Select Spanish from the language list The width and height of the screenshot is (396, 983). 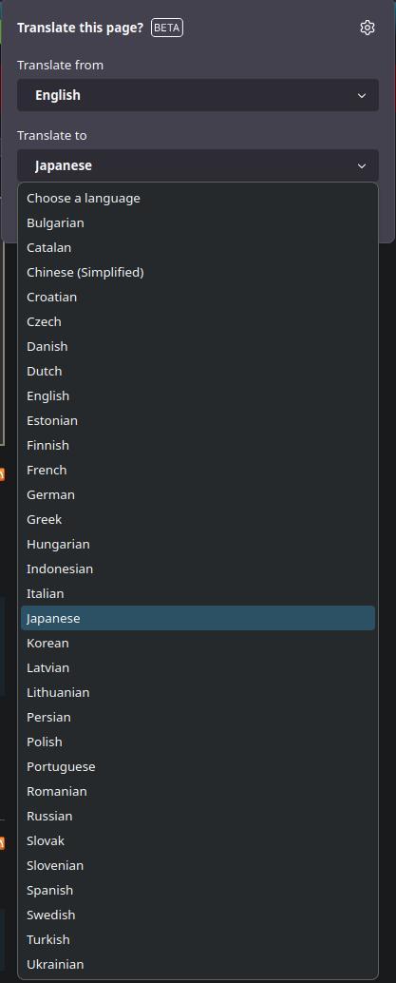click(x=198, y=890)
